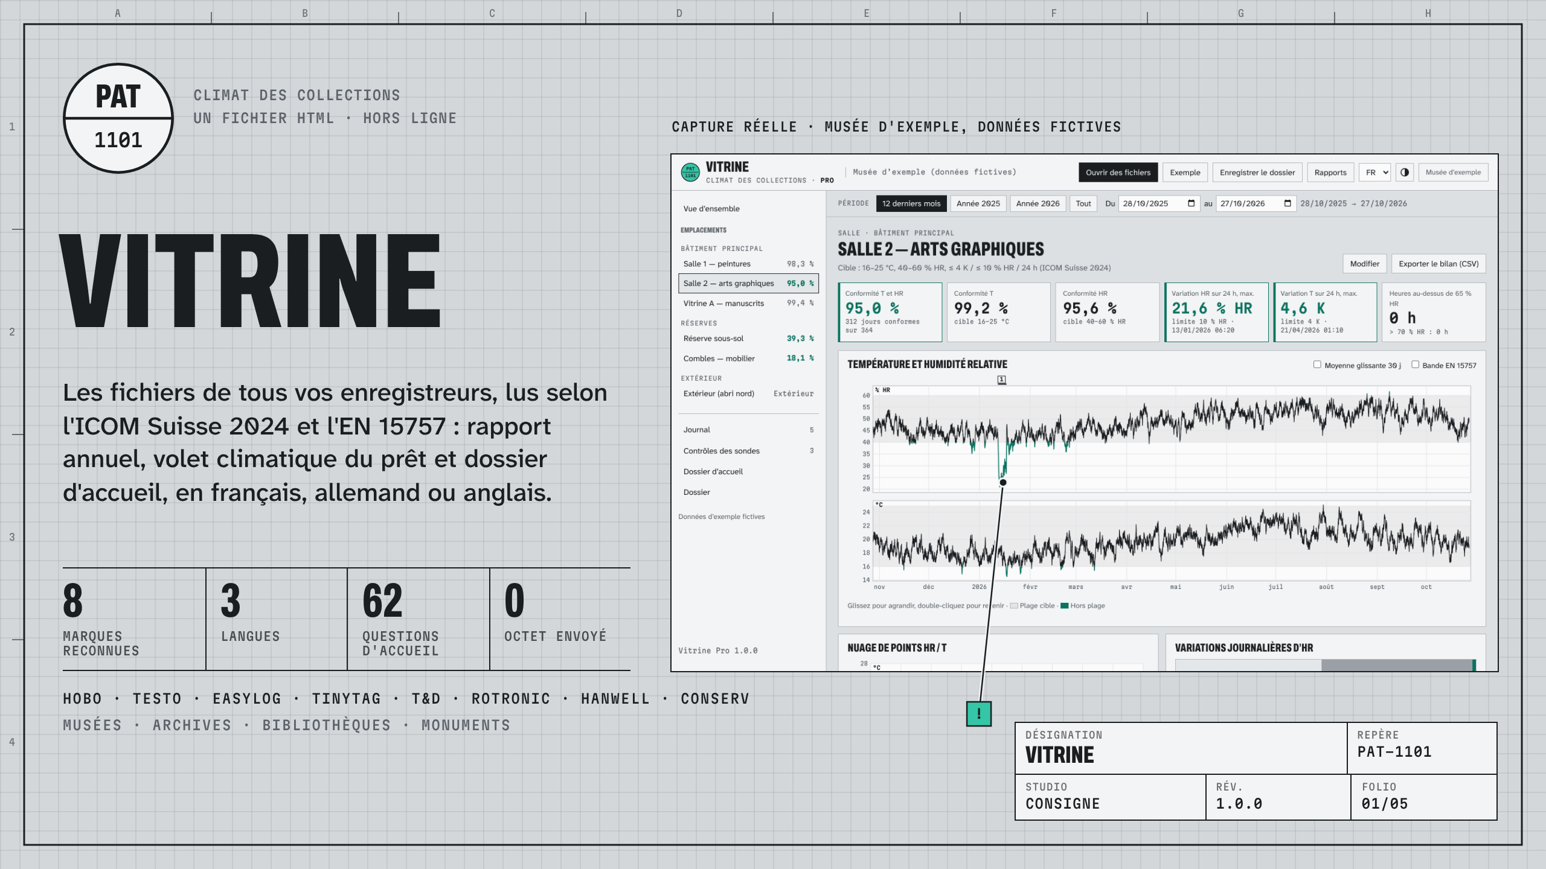This screenshot has height=869, width=1546.
Task: Select Vitrine A — manuscrits location
Action: (748, 303)
